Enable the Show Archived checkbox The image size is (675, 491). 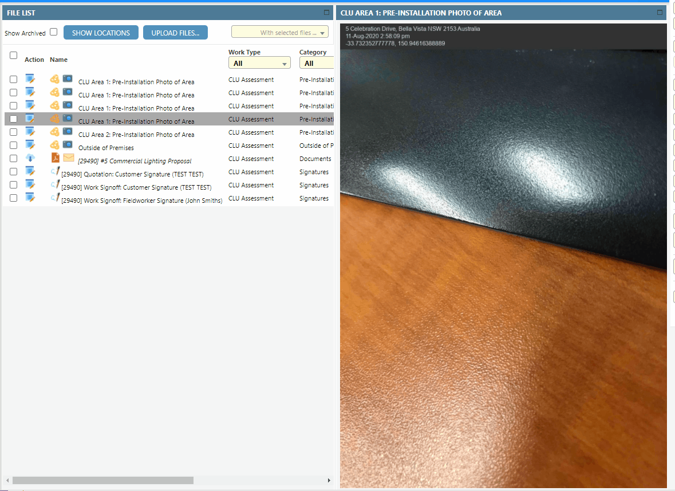point(54,32)
